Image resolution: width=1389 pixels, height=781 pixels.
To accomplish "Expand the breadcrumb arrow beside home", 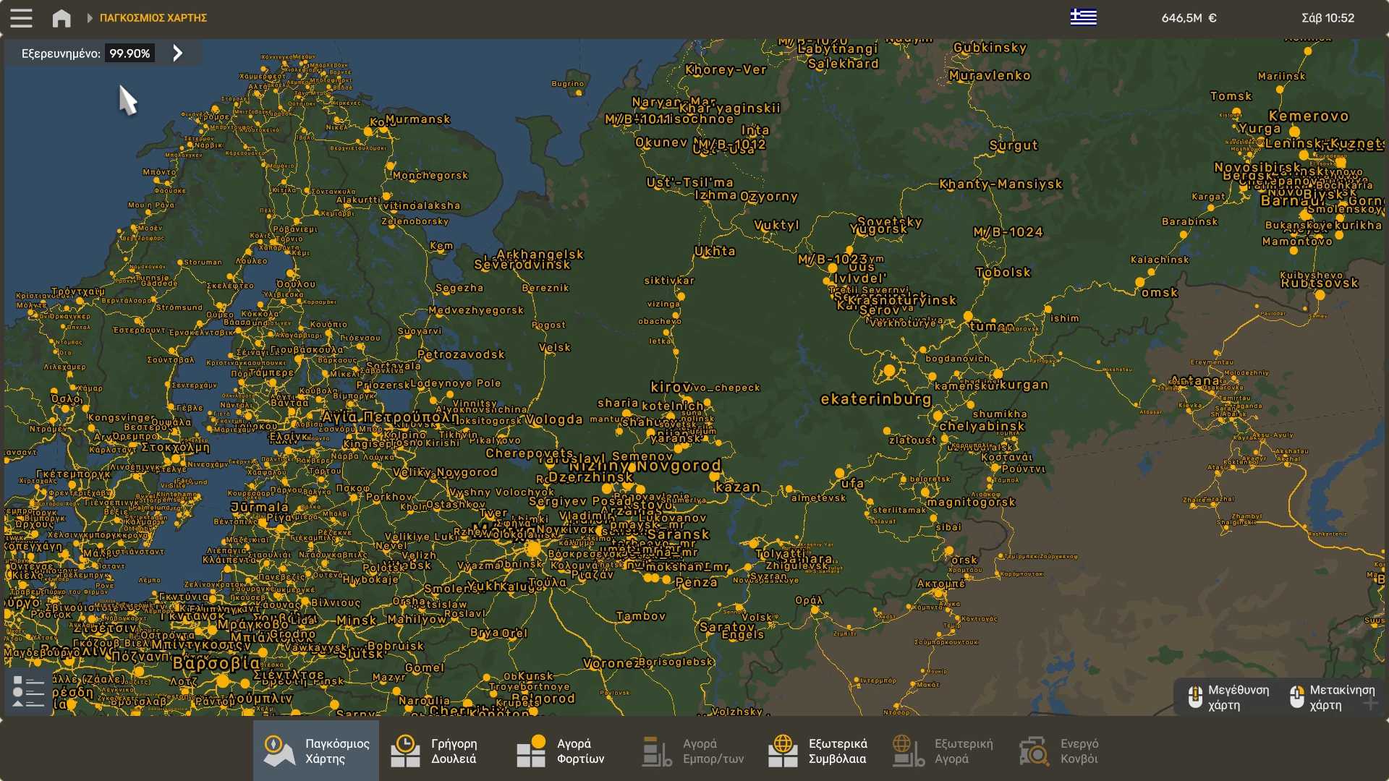I will (x=90, y=18).
